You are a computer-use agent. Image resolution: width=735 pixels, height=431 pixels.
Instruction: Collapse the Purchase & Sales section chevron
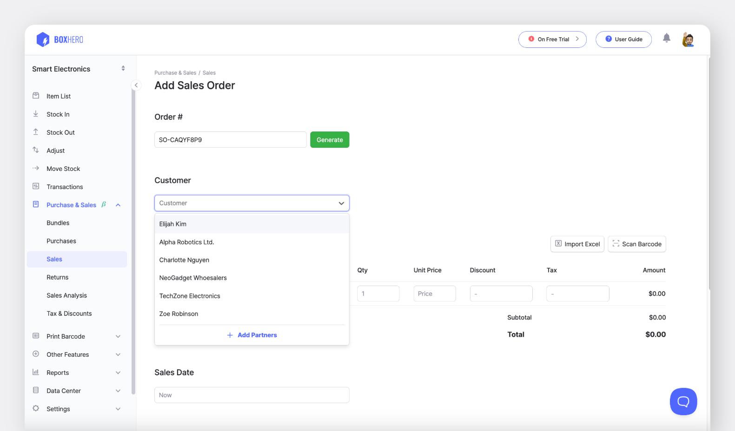pos(118,205)
